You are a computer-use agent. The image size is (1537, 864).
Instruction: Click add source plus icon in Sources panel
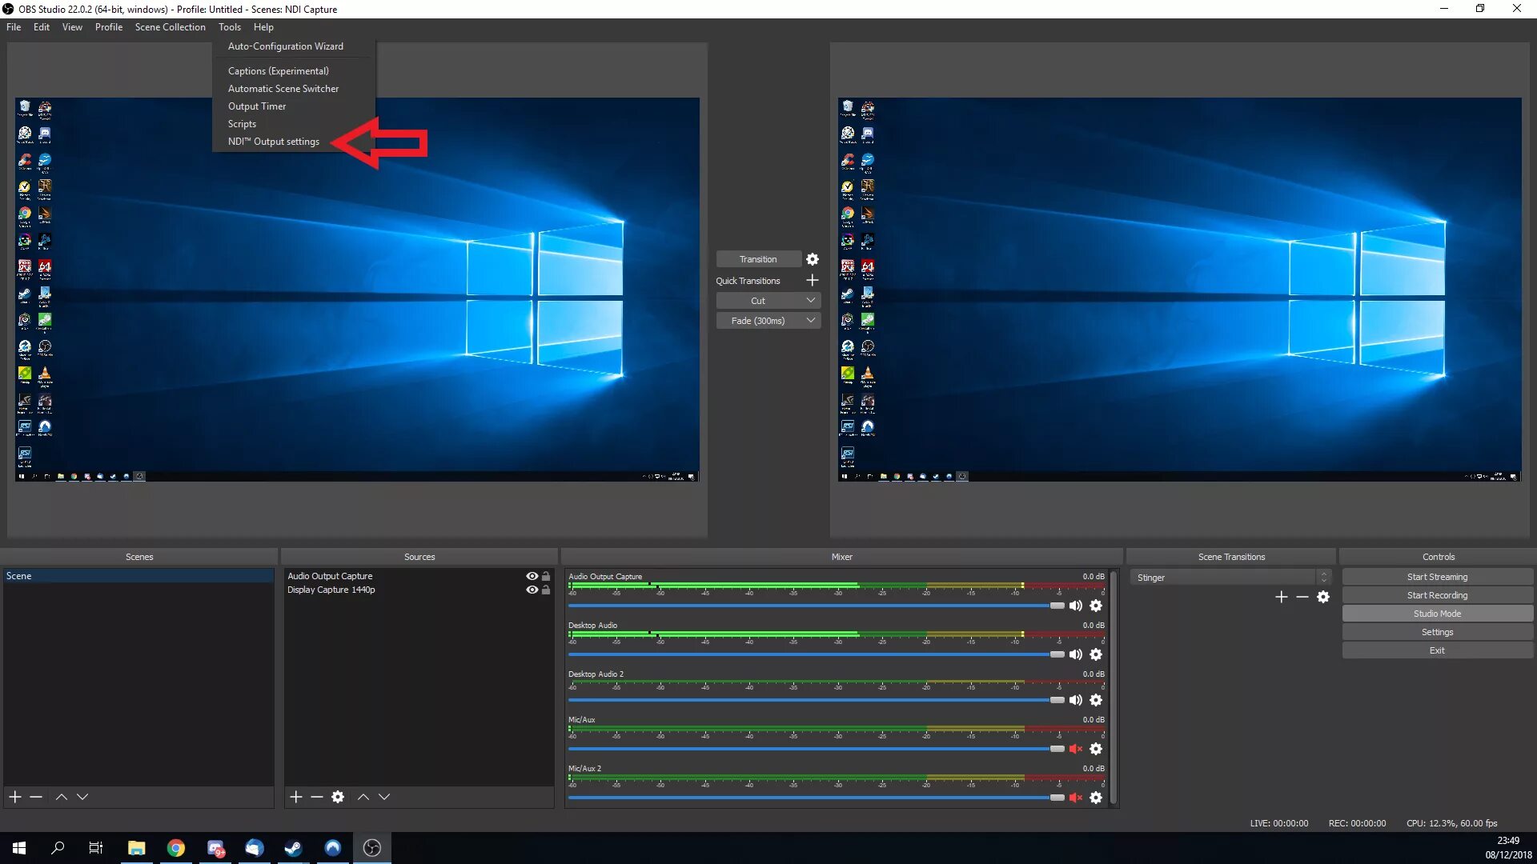pos(295,797)
